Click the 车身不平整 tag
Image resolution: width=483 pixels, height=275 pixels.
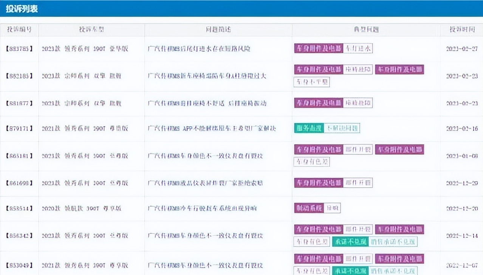(311, 82)
